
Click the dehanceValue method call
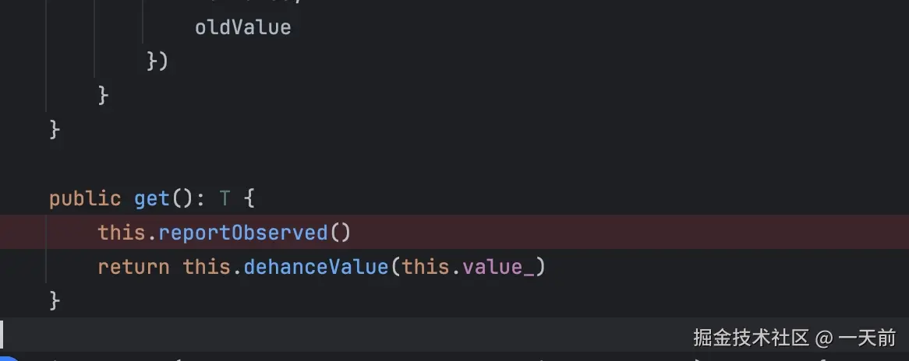316,267
